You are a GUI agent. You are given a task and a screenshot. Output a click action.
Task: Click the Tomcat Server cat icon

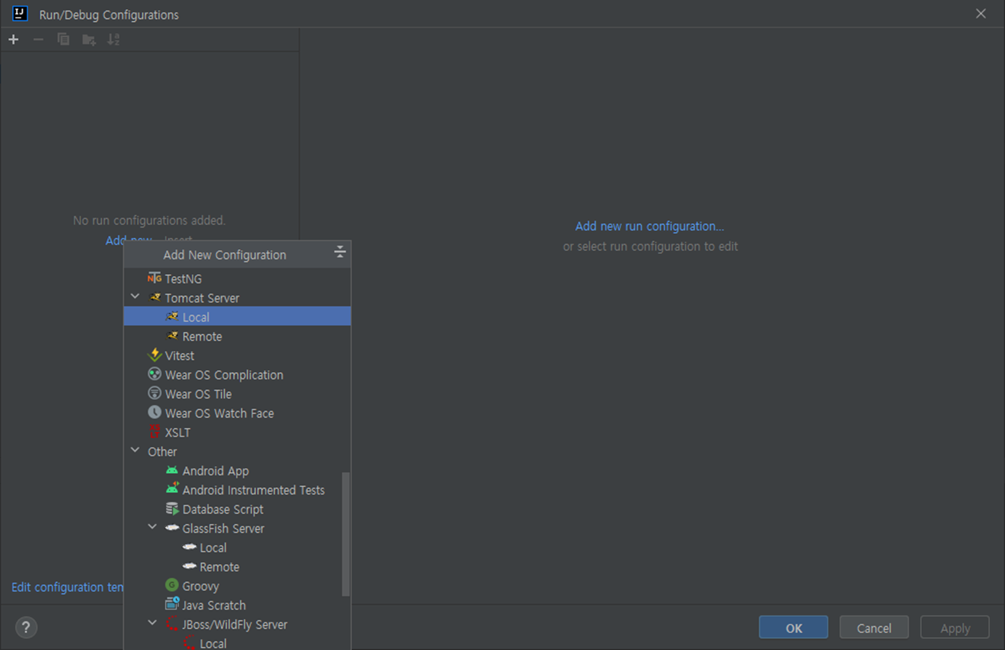tap(155, 298)
